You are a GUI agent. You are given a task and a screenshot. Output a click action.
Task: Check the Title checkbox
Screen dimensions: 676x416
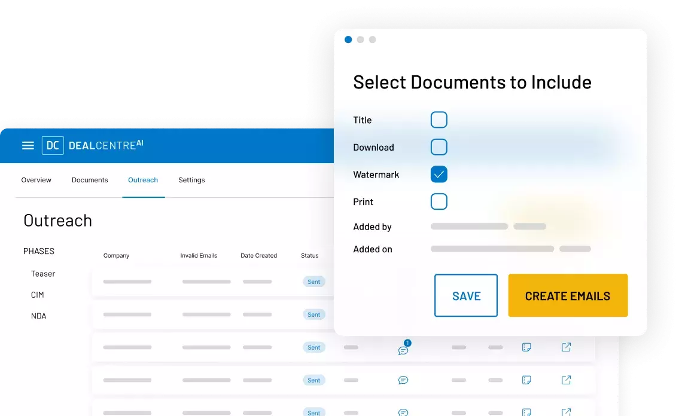tap(439, 120)
